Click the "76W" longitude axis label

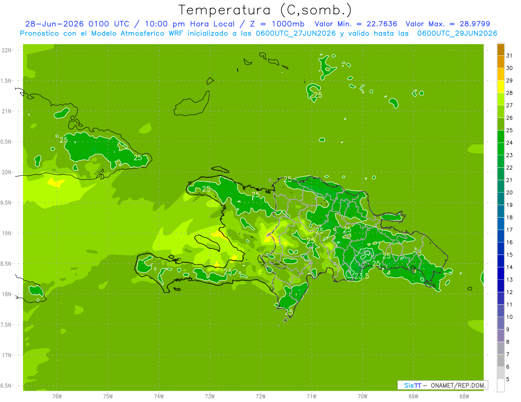coord(57,396)
